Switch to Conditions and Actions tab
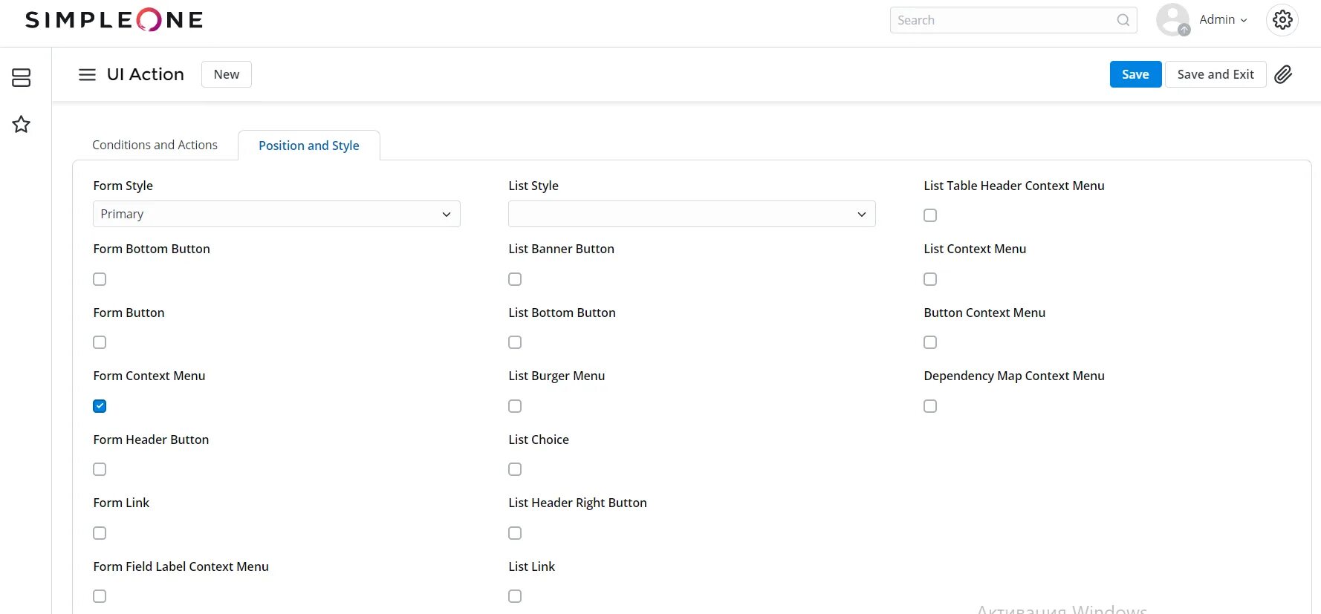This screenshot has width=1321, height=614. tap(155, 145)
